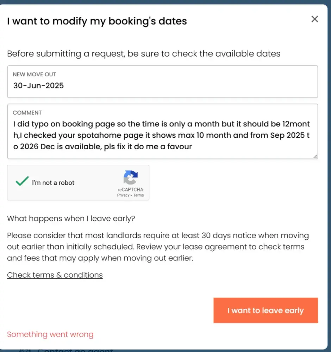This screenshot has height=352, width=331.
Task: Click the "Before submitting a request" instruction text
Action: coord(144,54)
